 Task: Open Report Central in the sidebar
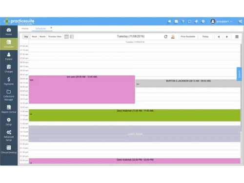[x=9, y=109]
